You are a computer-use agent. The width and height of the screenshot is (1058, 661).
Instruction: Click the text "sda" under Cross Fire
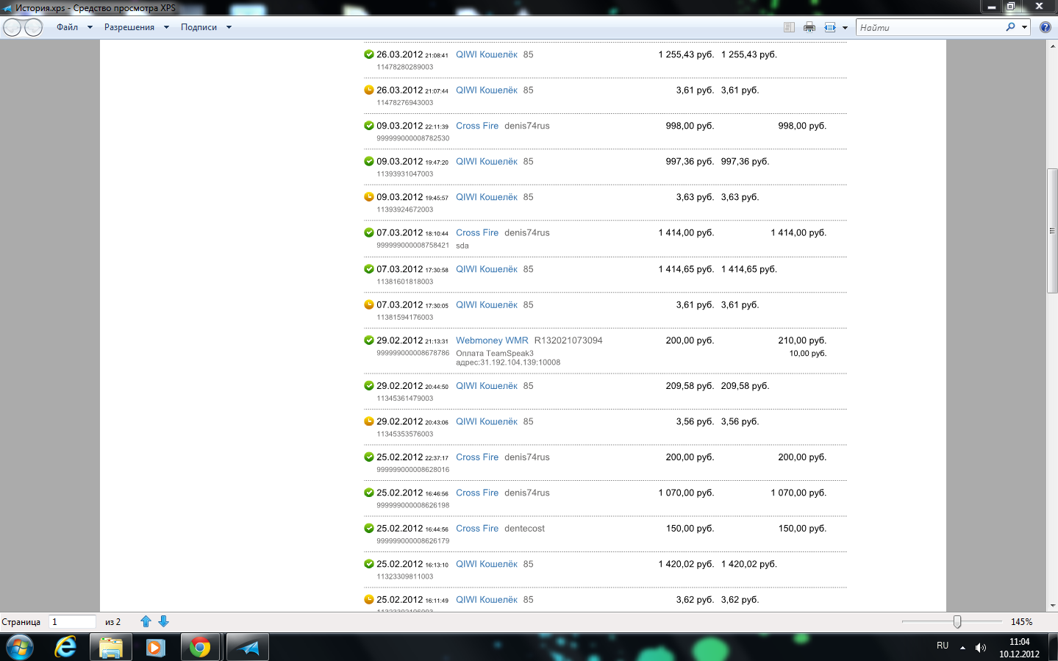(462, 246)
